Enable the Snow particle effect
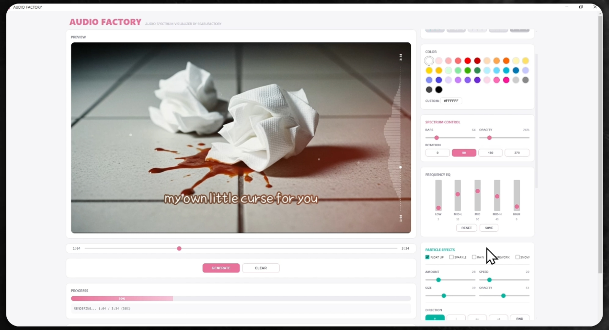The width and height of the screenshot is (609, 330). [x=517, y=257]
